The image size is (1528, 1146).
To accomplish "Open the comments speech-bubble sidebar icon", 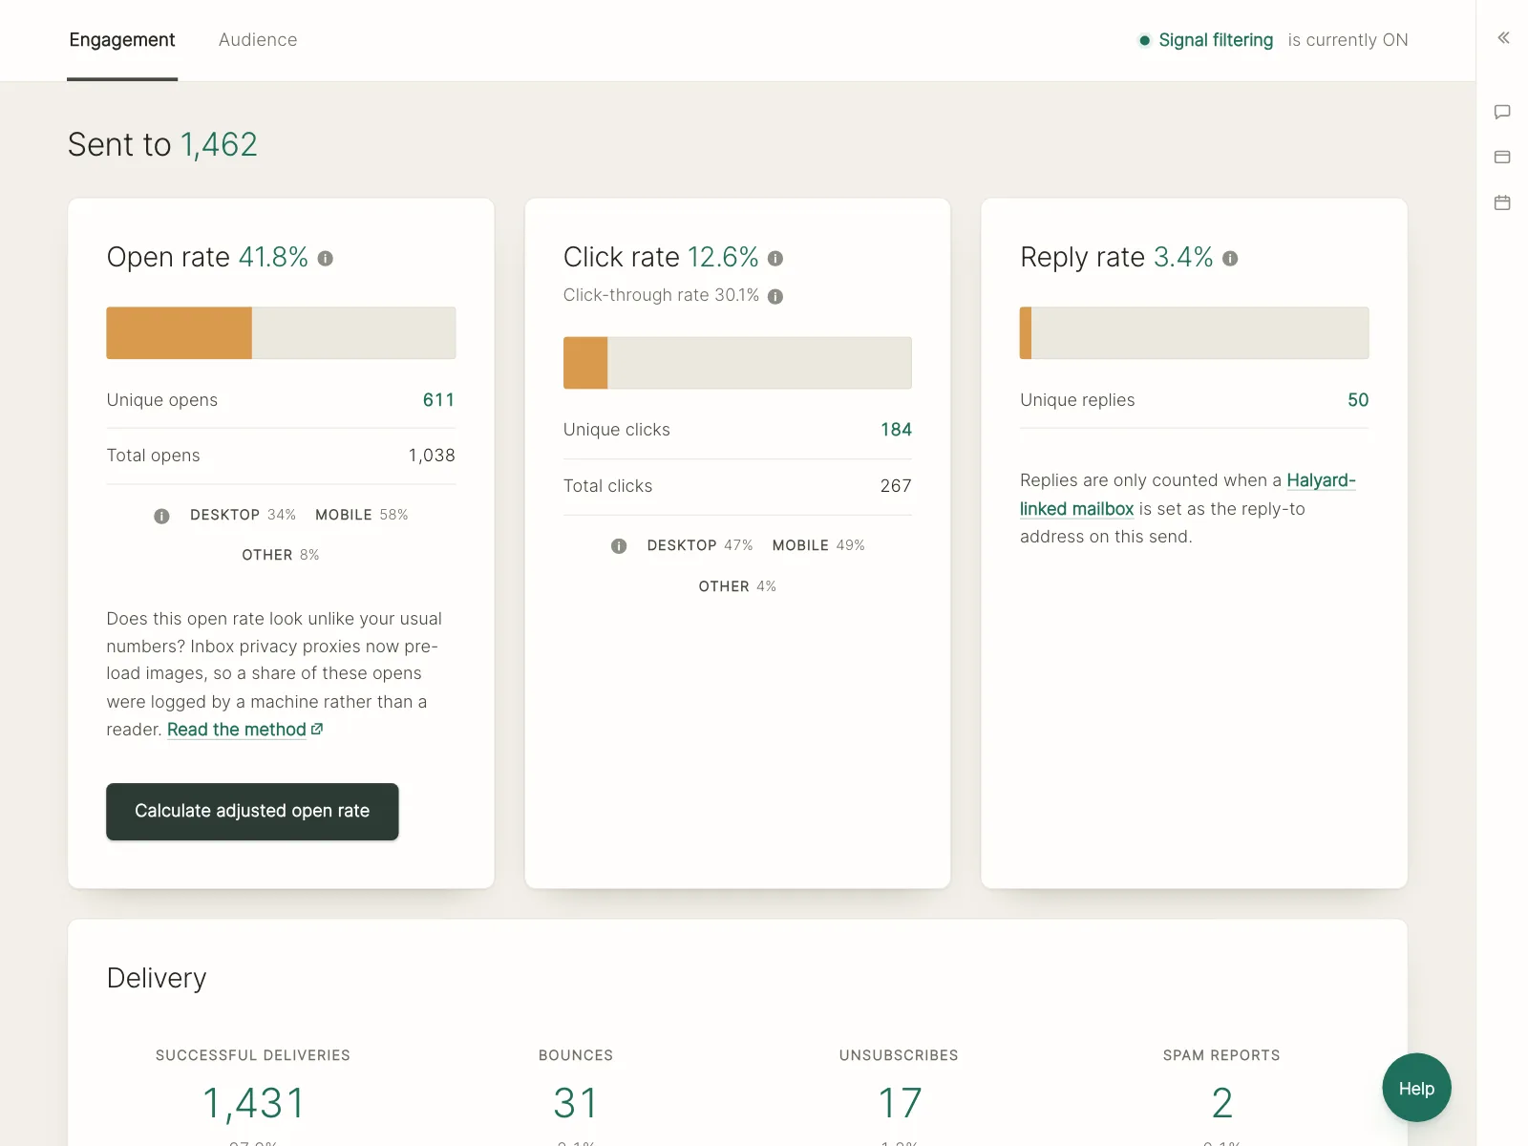I will 1502,112.
